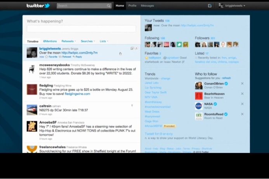Open the Dear Taylor Swift trend
Image resolution: width=269 pixels, height=179 pixels.
coord(156,92)
